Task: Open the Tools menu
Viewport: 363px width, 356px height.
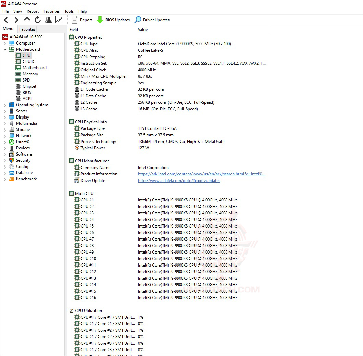Action: pos(69,11)
